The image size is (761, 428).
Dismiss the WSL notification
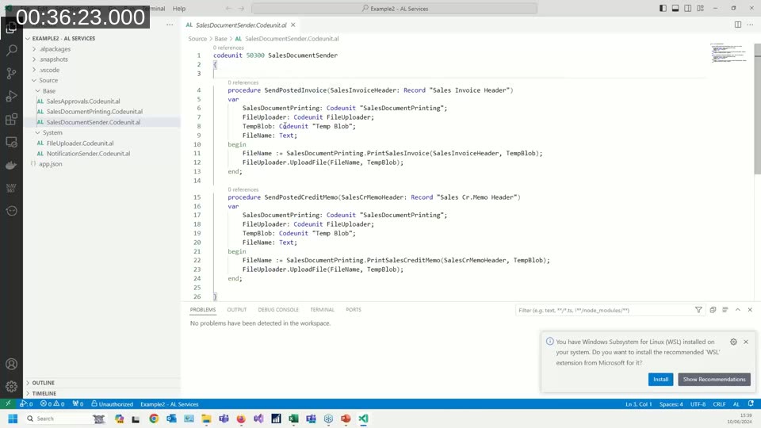746,342
